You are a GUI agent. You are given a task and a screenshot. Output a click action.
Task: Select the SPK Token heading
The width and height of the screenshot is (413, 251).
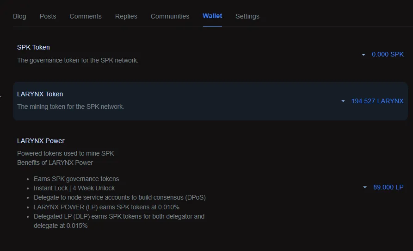point(33,47)
